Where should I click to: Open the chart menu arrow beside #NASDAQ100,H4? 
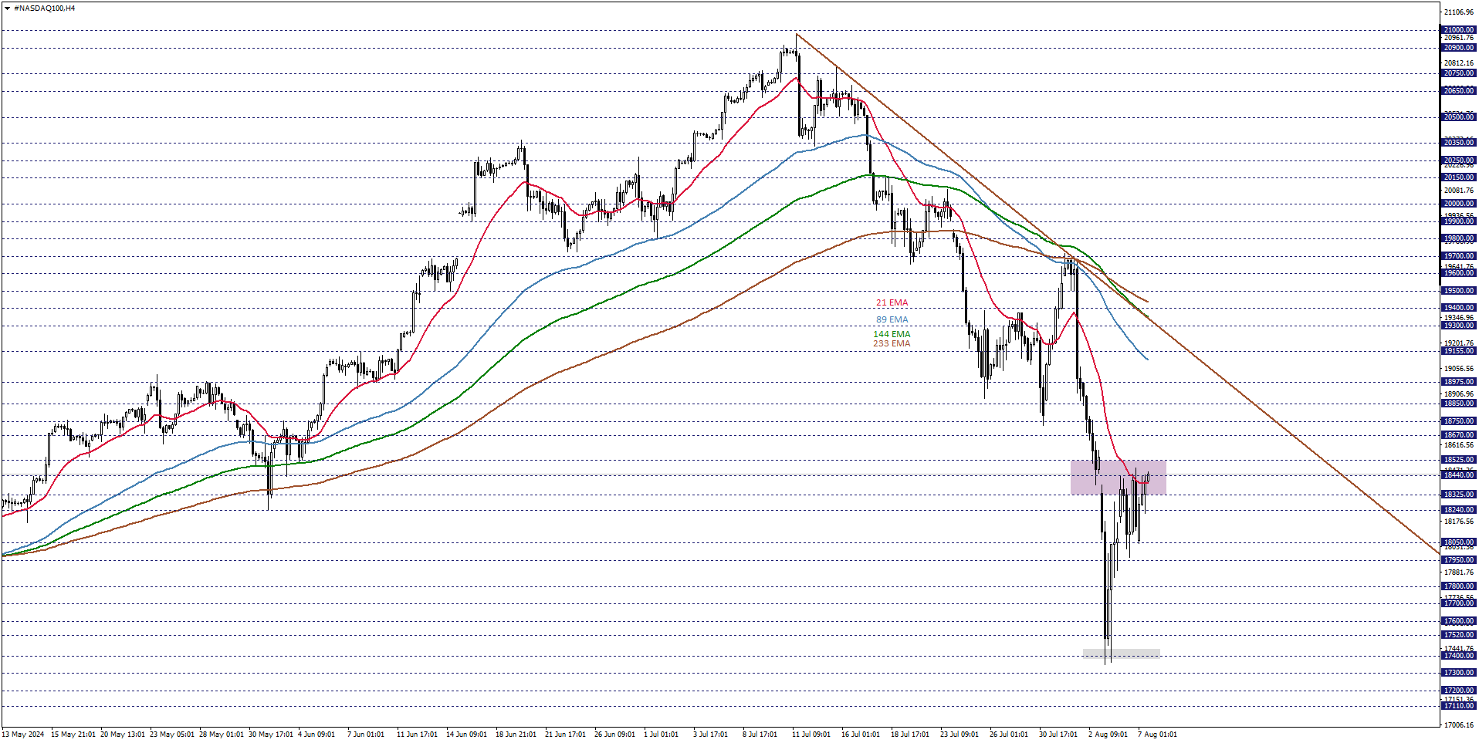8,8
